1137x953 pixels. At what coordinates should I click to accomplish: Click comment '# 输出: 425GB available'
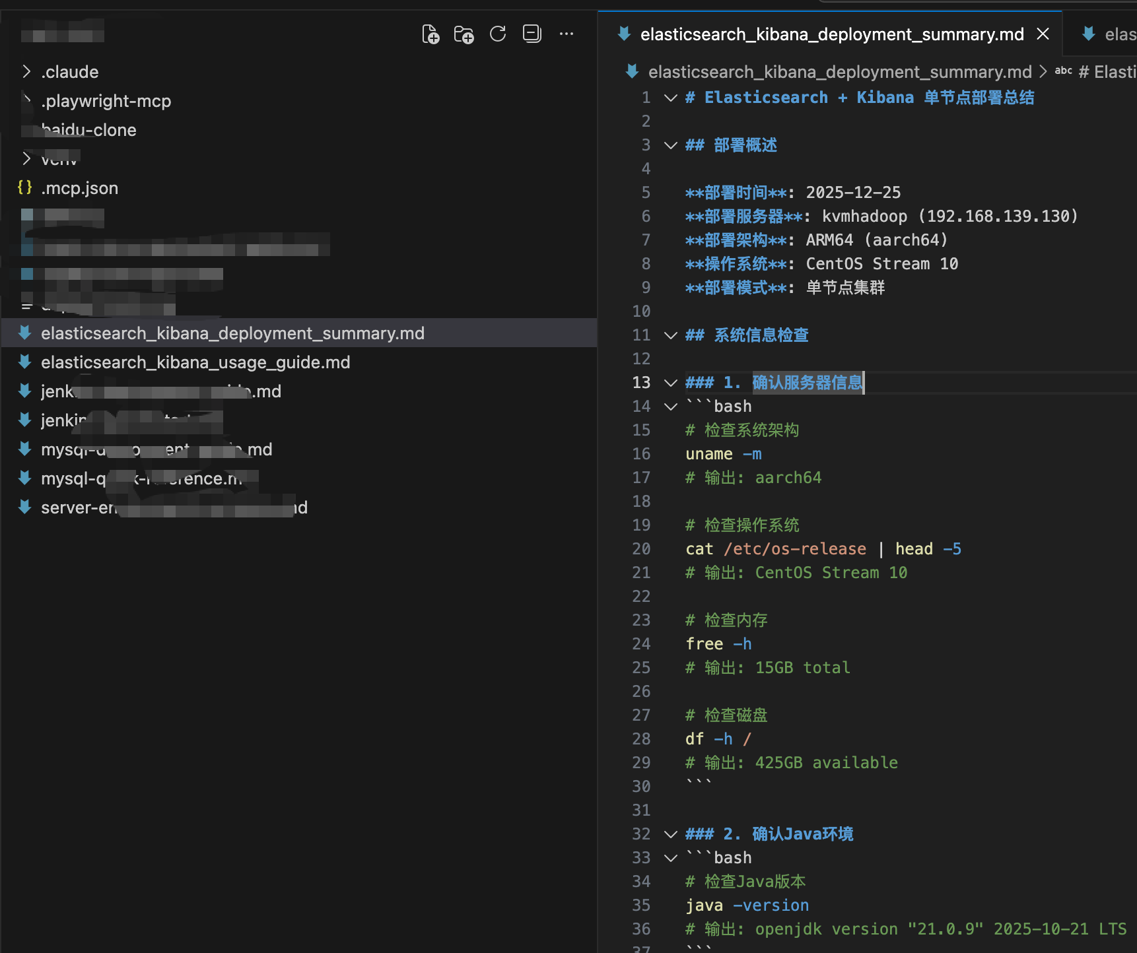click(x=792, y=763)
